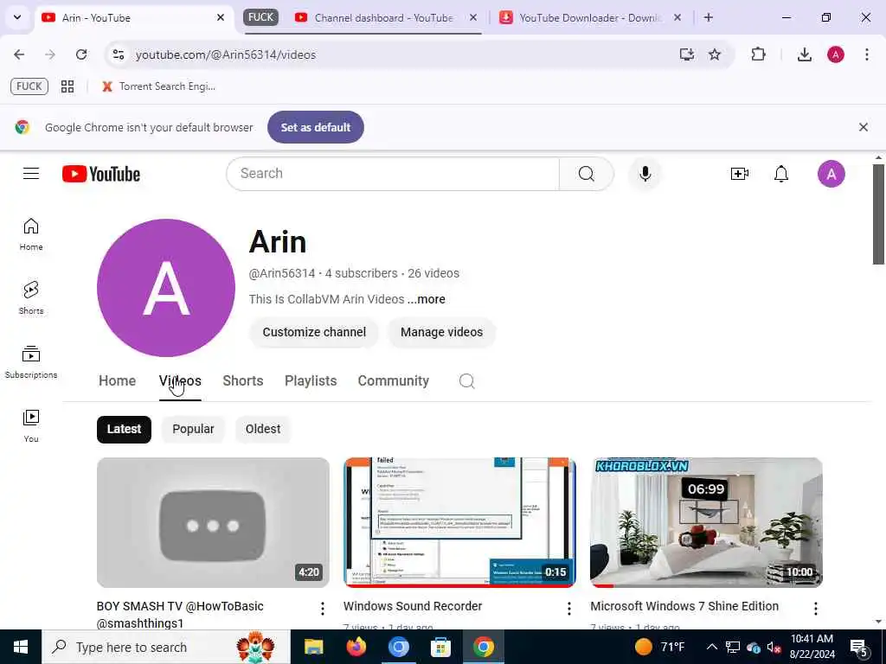
Task: Open a new browser tab
Action: [x=709, y=17]
